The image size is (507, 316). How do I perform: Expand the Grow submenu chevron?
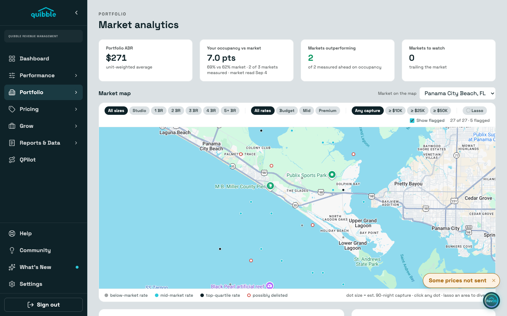pyautogui.click(x=76, y=126)
